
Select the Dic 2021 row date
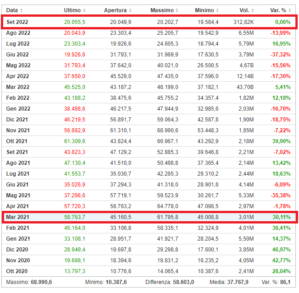17,120
